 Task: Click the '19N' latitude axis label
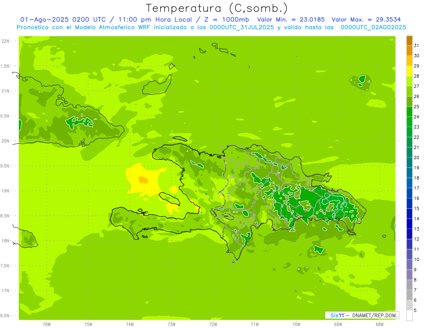pyautogui.click(x=5, y=191)
